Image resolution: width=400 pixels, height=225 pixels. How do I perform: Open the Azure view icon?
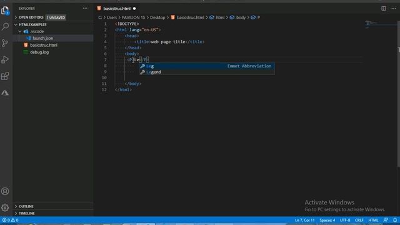coord(5,92)
